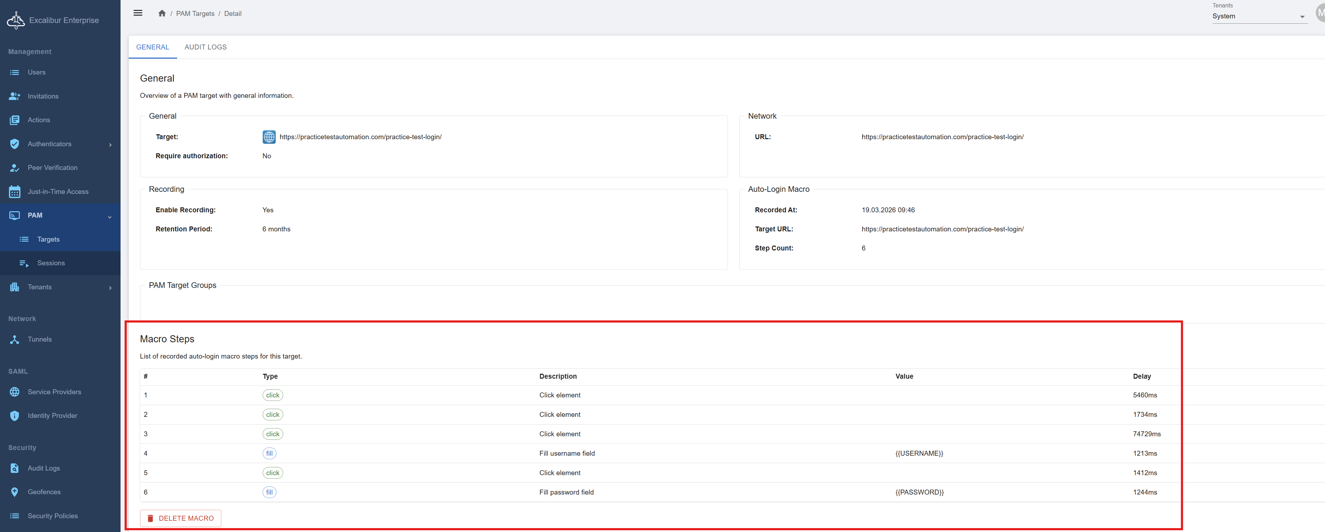Click the Delete Macro button

click(181, 518)
